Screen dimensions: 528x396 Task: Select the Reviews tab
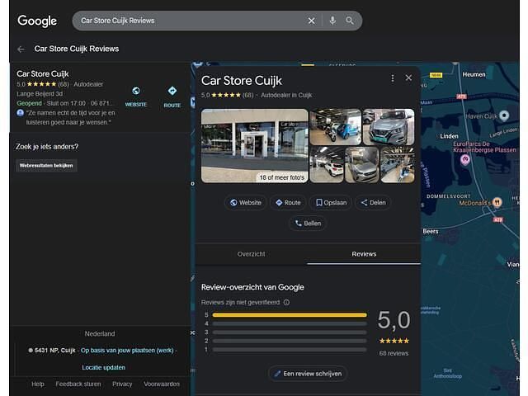[x=364, y=254]
